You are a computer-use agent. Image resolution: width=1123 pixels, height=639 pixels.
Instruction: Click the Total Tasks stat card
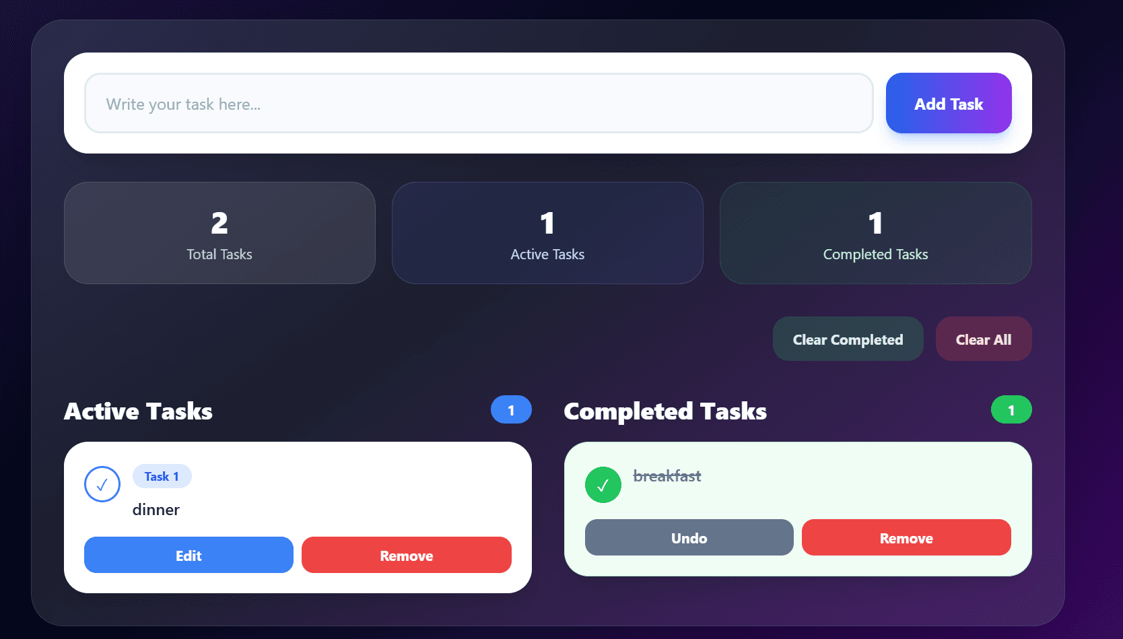(219, 233)
